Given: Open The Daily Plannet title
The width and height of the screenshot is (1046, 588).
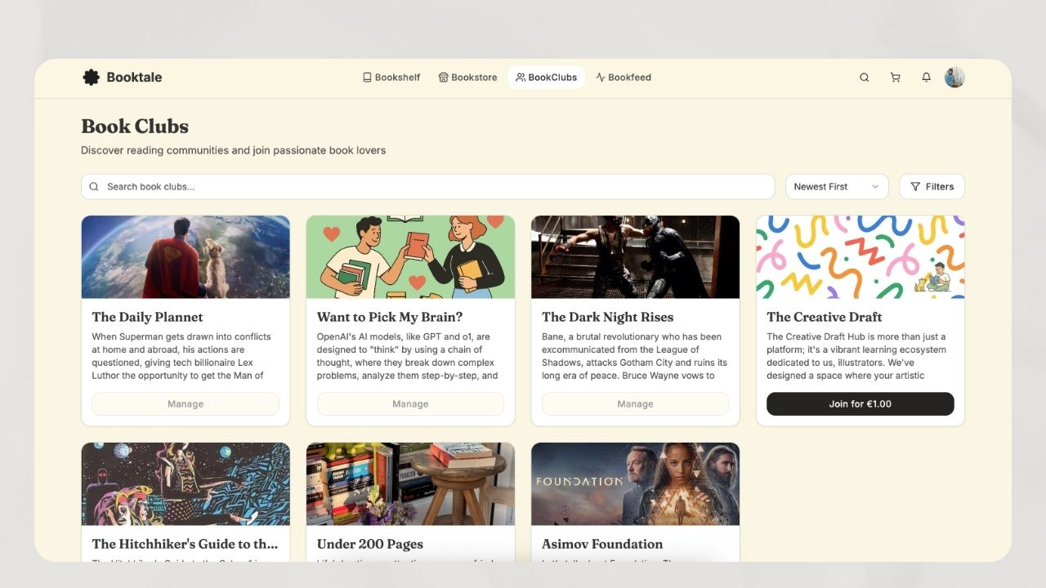Looking at the screenshot, I should (x=148, y=317).
